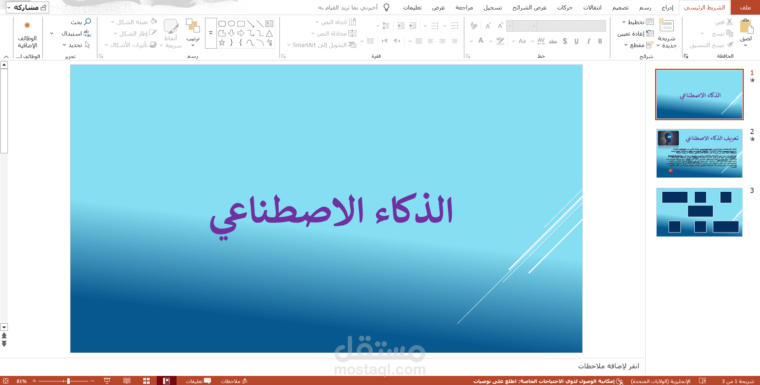Image resolution: width=760 pixels, height=385 pixels.
Task: Toggle justify paragraph alignment
Action: (x=419, y=41)
